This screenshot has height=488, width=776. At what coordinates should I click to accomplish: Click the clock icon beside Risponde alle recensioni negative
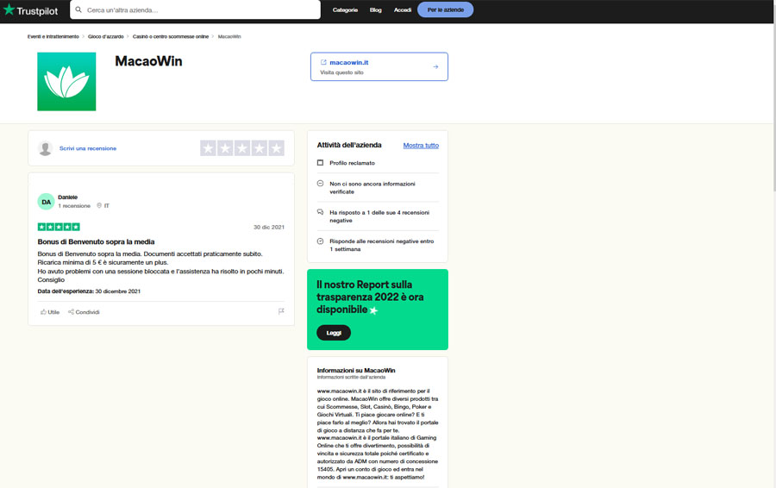pos(320,241)
